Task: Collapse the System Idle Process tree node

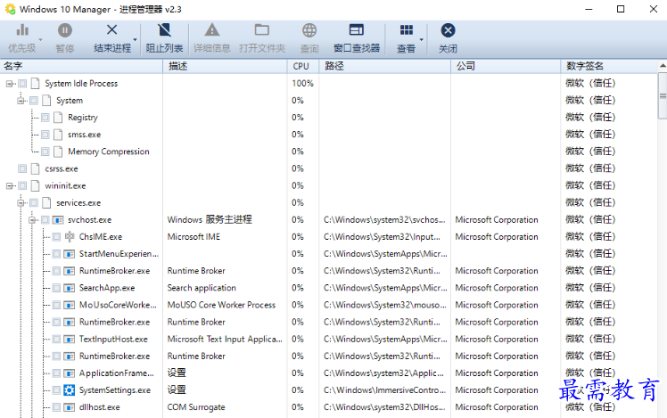Action: coord(9,84)
